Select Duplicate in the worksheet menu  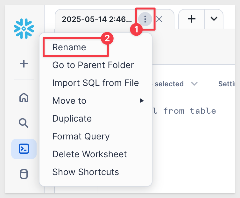[72, 118]
